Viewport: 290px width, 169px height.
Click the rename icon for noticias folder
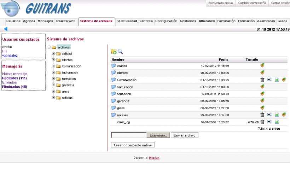tap(269, 115)
